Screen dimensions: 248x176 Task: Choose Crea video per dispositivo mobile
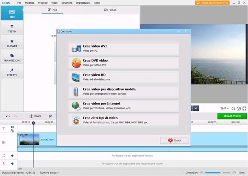coord(124,91)
